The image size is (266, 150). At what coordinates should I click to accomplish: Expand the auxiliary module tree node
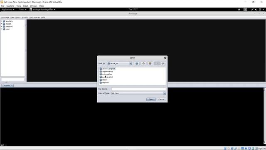2,21
